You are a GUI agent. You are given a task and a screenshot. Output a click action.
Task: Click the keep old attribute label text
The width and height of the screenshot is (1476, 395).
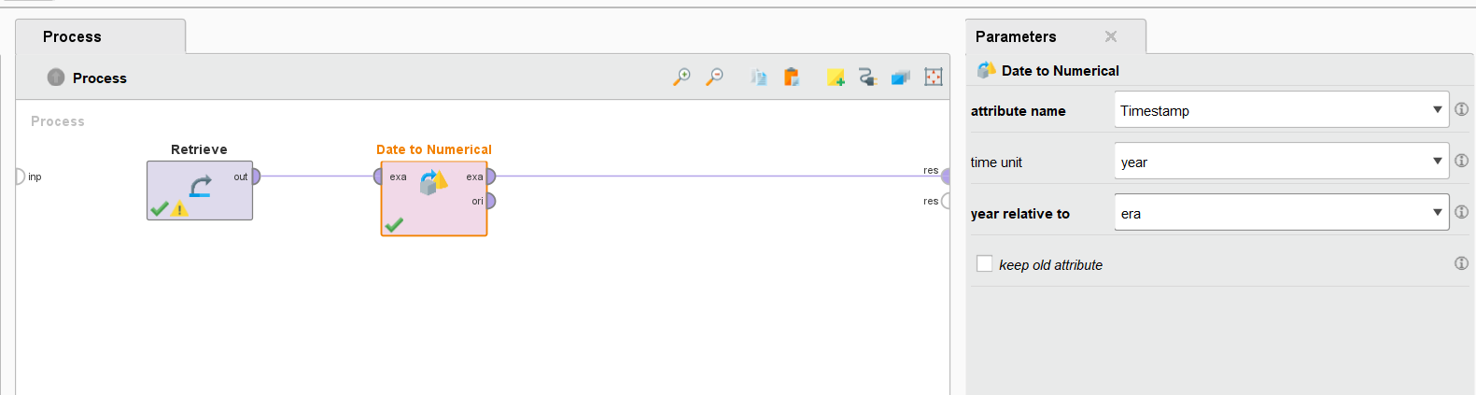click(x=1050, y=265)
